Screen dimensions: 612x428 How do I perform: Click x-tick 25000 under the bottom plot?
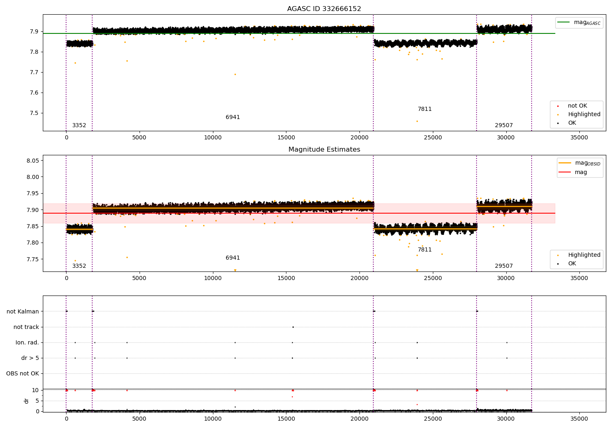click(432, 419)
